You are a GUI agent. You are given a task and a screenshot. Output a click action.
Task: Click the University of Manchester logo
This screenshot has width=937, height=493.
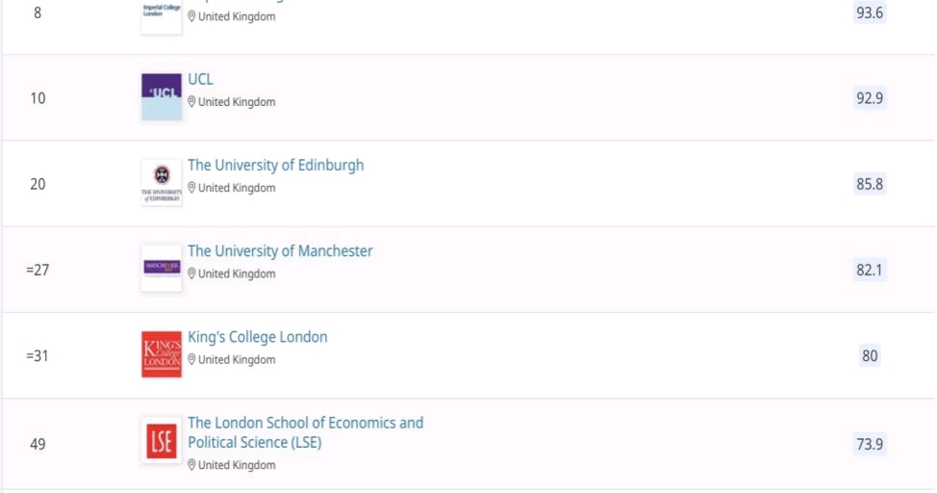click(162, 268)
